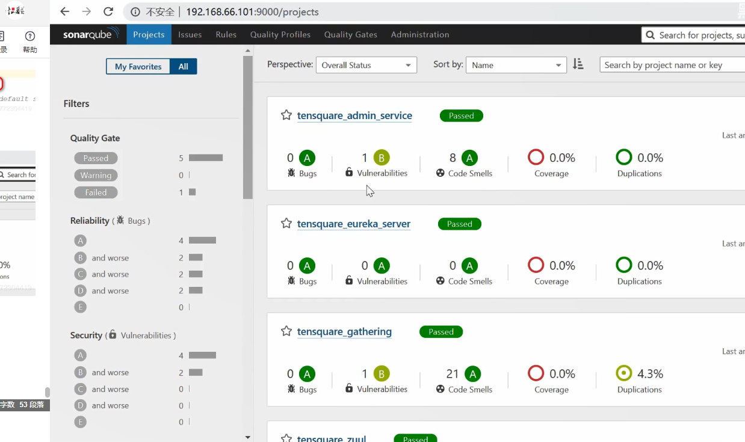Click Vulnerabilities B rating of tensquare_gathering

tap(382, 374)
